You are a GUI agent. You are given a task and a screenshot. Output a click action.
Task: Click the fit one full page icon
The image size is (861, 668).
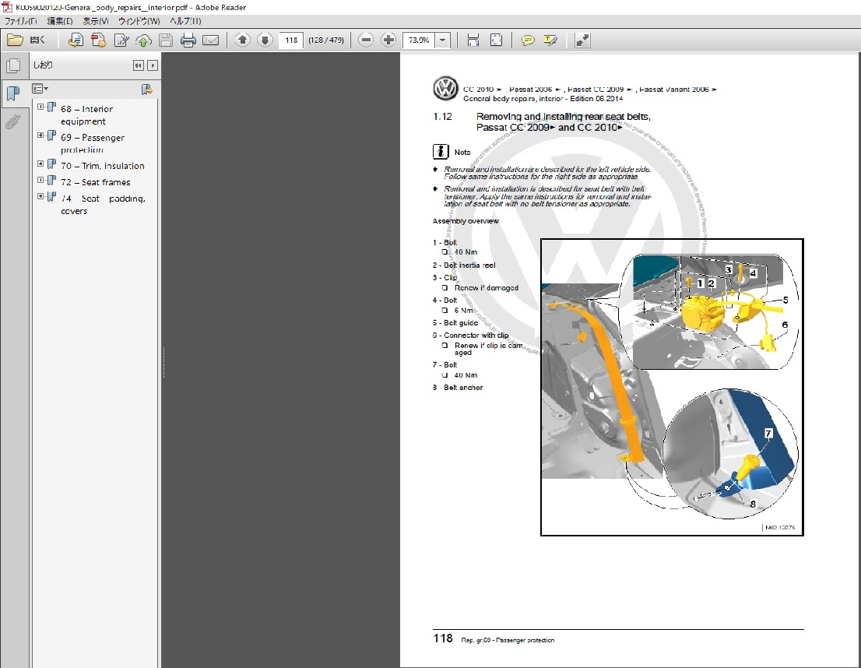tap(496, 40)
